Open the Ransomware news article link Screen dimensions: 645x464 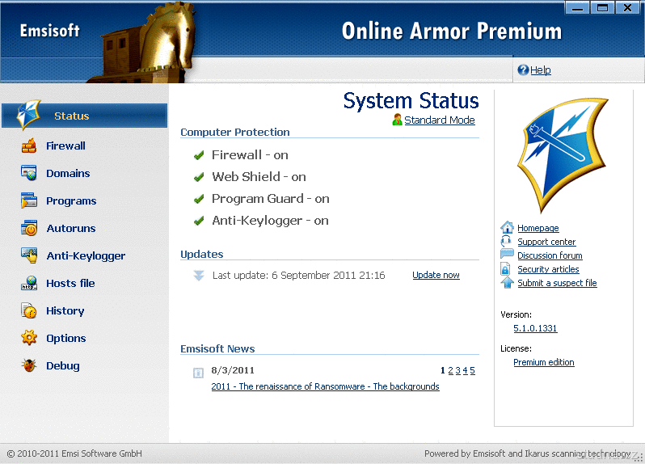(325, 386)
